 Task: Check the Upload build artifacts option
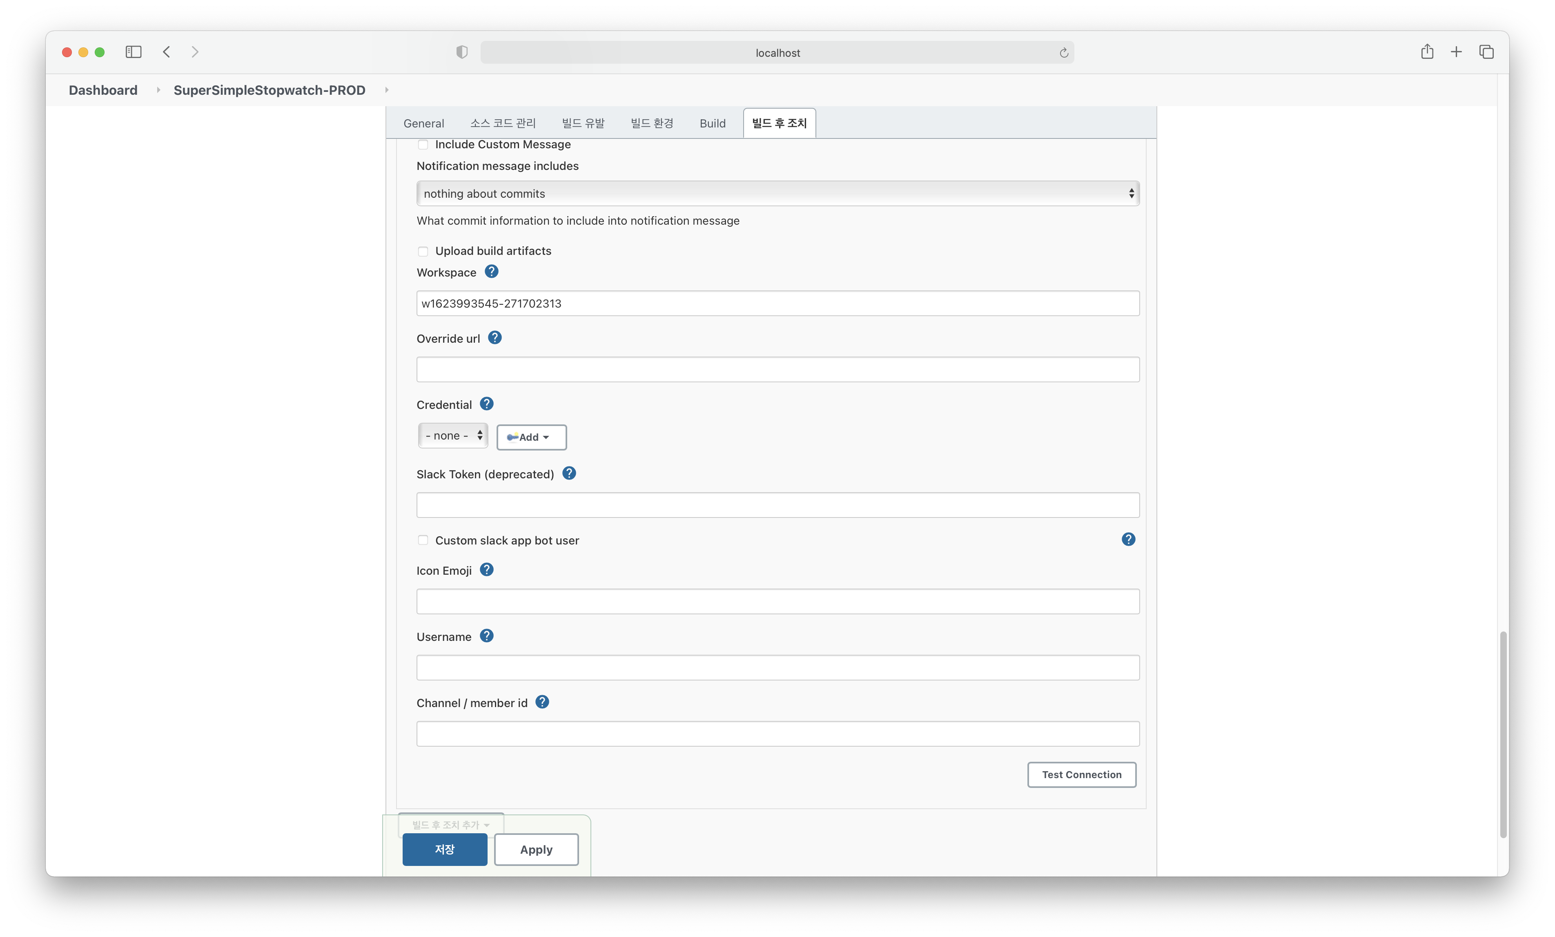[x=423, y=251]
